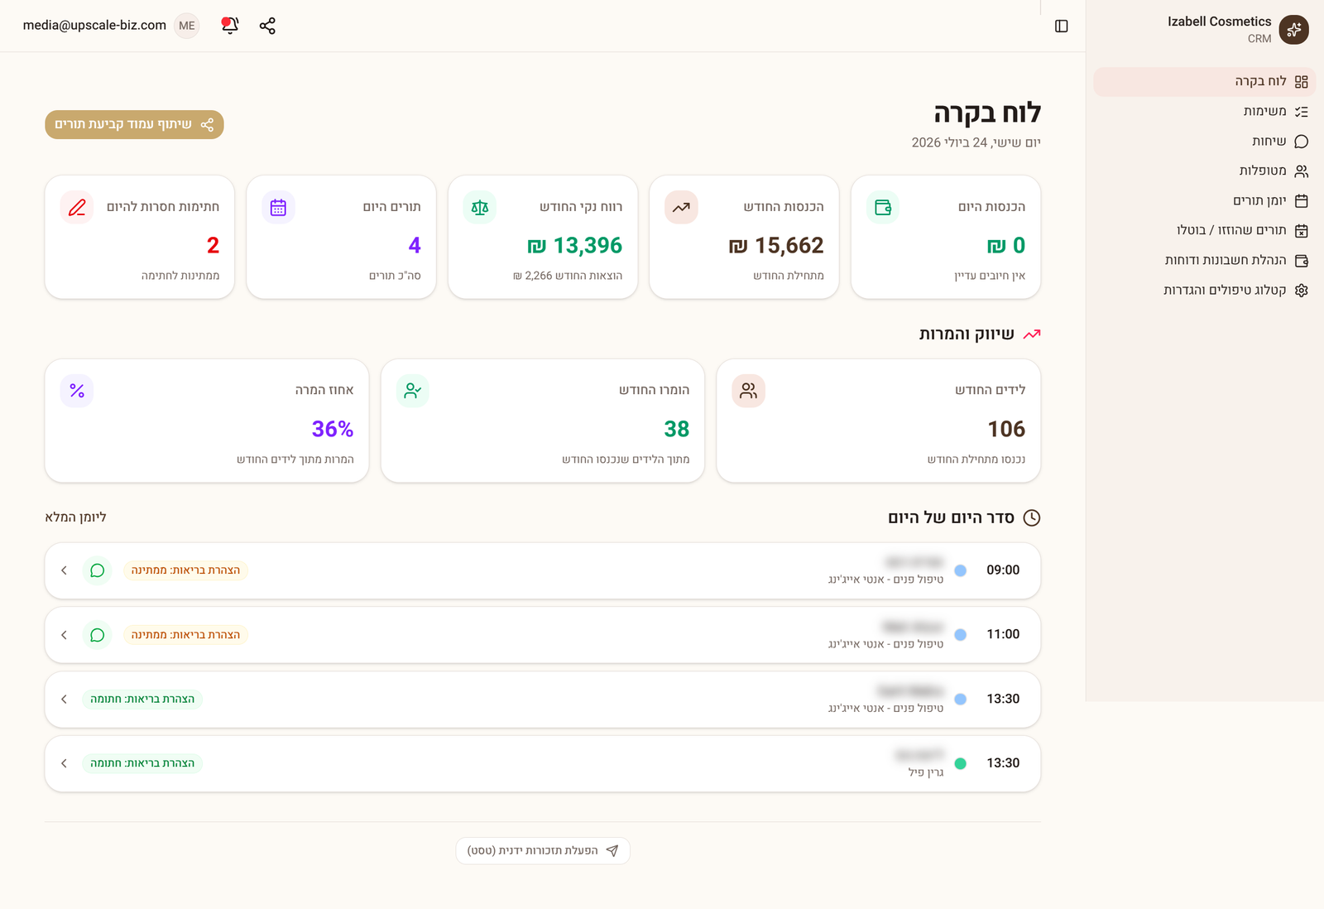This screenshot has height=909, width=1324.
Task: Open chat icon for 11:00 appointment
Action: [97, 635]
